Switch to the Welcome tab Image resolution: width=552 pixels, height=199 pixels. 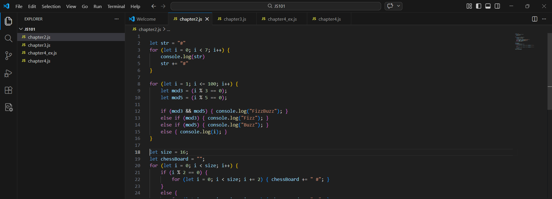point(146,19)
